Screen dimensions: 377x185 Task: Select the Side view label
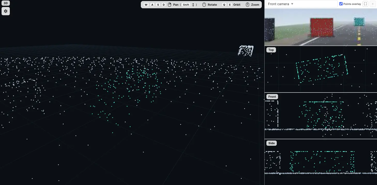pyautogui.click(x=272, y=143)
